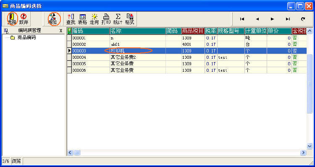Click the 打印 (Print) toolbar icon

[x=106, y=19]
